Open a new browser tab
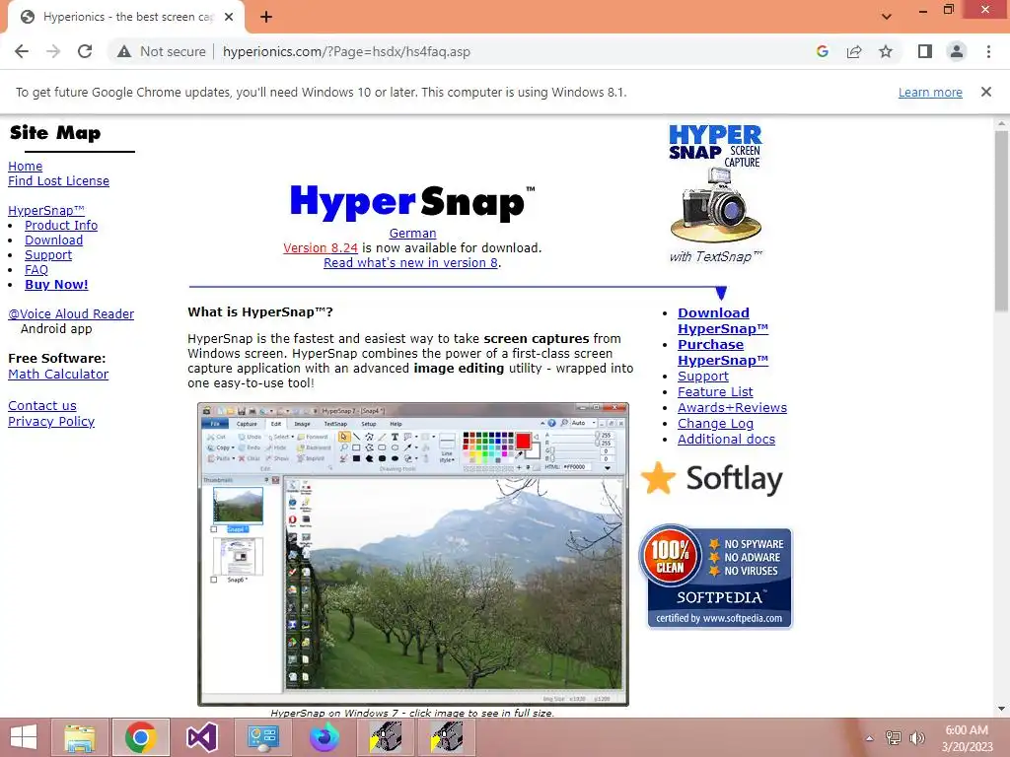 (x=266, y=17)
